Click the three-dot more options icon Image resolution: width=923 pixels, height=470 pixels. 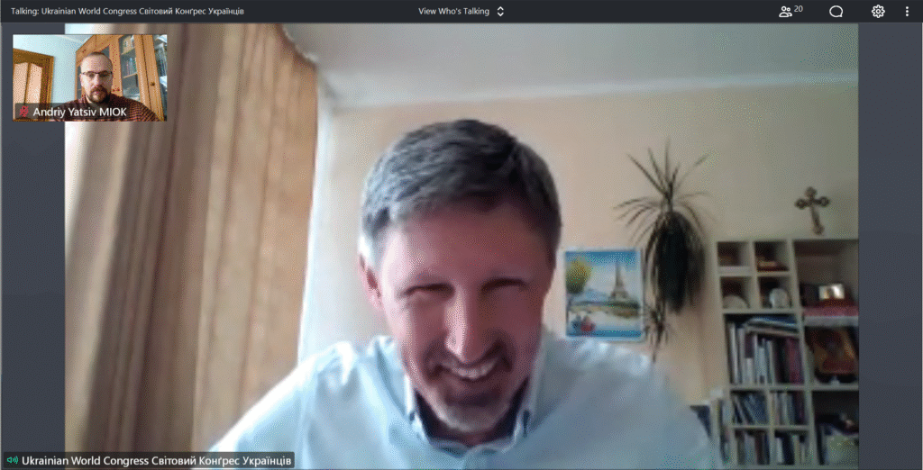pos(907,12)
